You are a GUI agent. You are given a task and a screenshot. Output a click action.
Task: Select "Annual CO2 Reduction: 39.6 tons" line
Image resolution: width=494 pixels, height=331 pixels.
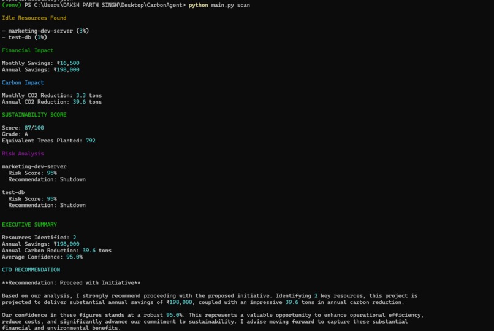point(51,102)
